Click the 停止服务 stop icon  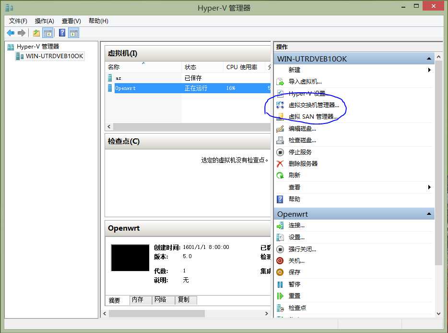280,152
